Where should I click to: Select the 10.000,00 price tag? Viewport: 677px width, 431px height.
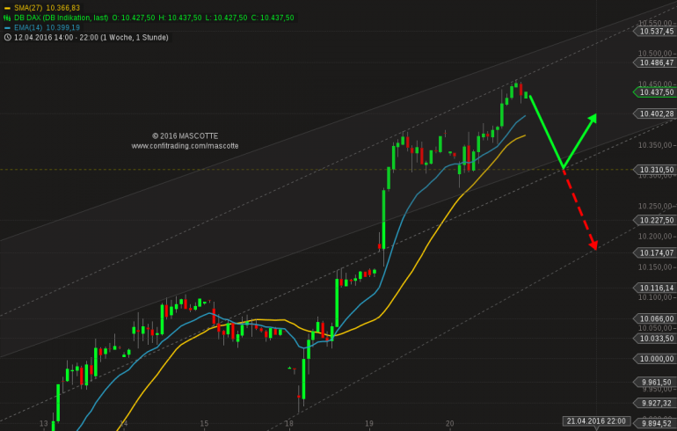click(655, 359)
